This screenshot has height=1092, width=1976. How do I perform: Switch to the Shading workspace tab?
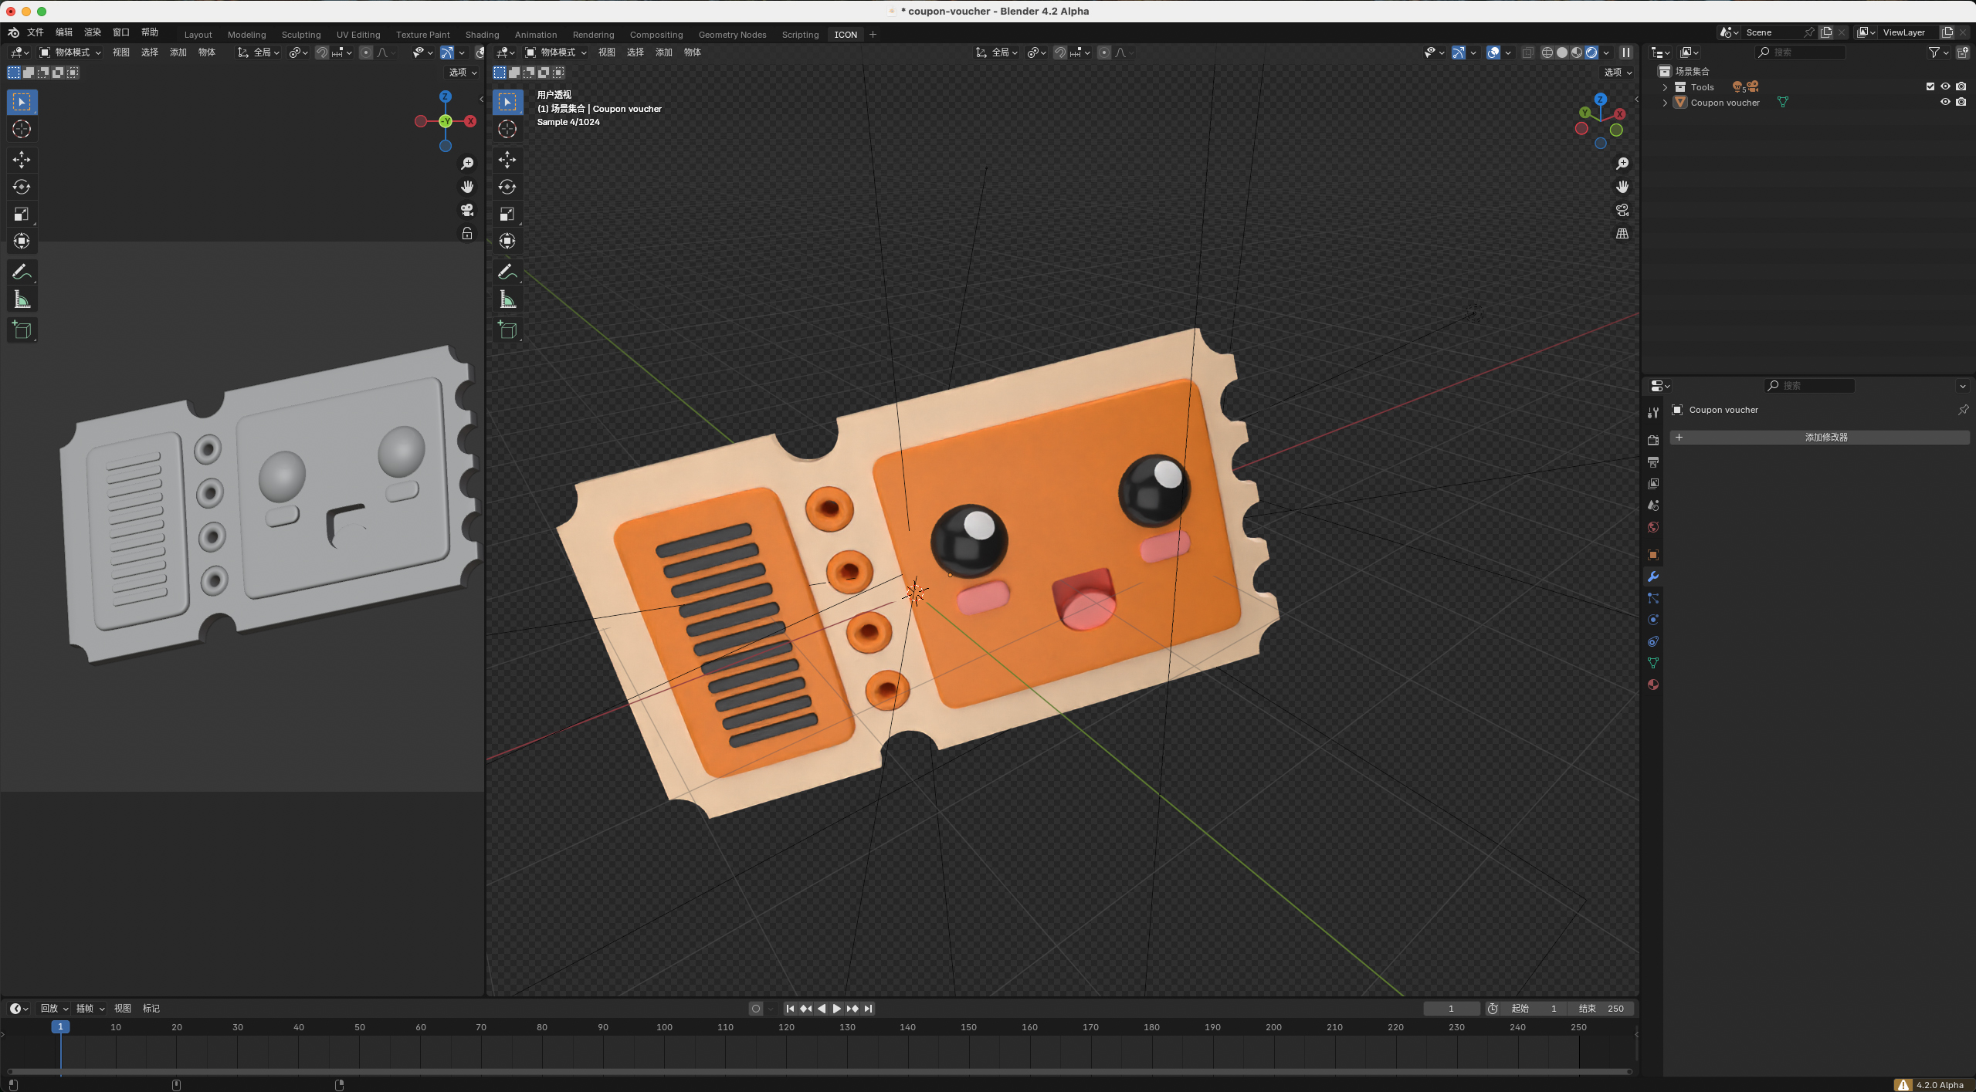pyautogui.click(x=482, y=35)
